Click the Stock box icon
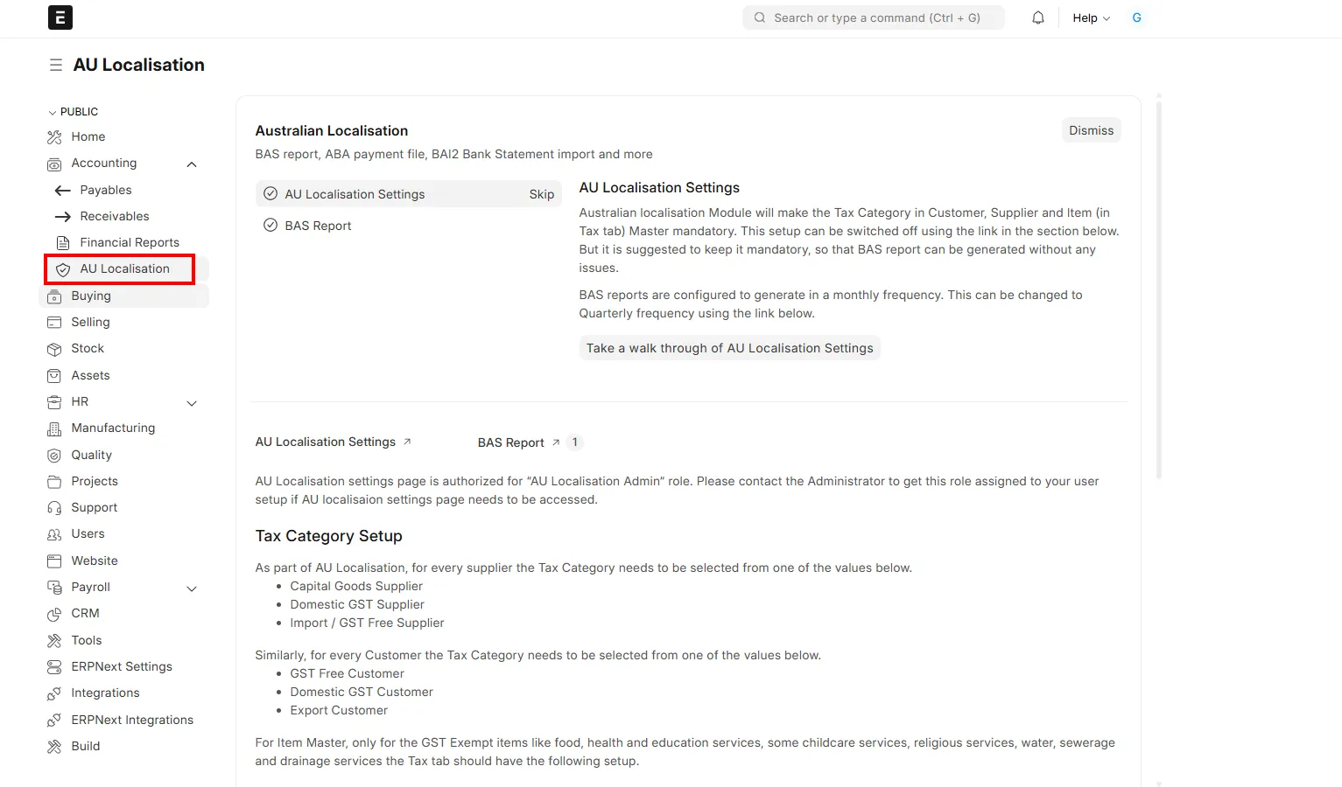 pyautogui.click(x=54, y=349)
